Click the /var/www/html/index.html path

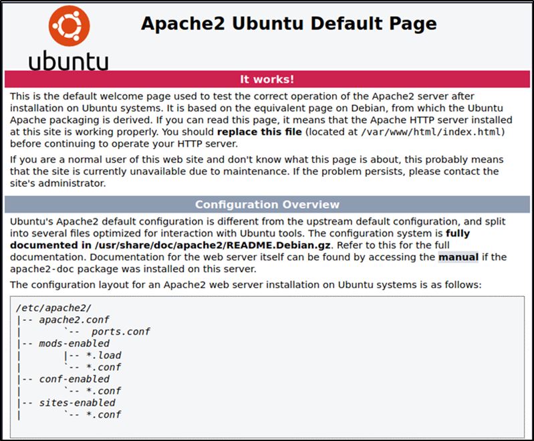[x=431, y=132]
